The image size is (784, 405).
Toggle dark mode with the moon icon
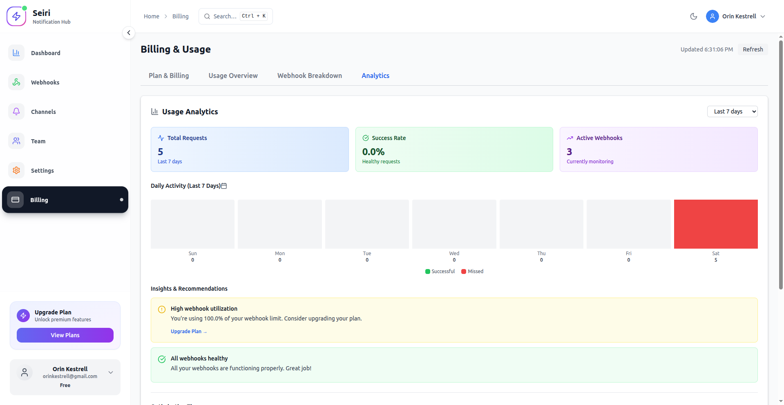693,16
